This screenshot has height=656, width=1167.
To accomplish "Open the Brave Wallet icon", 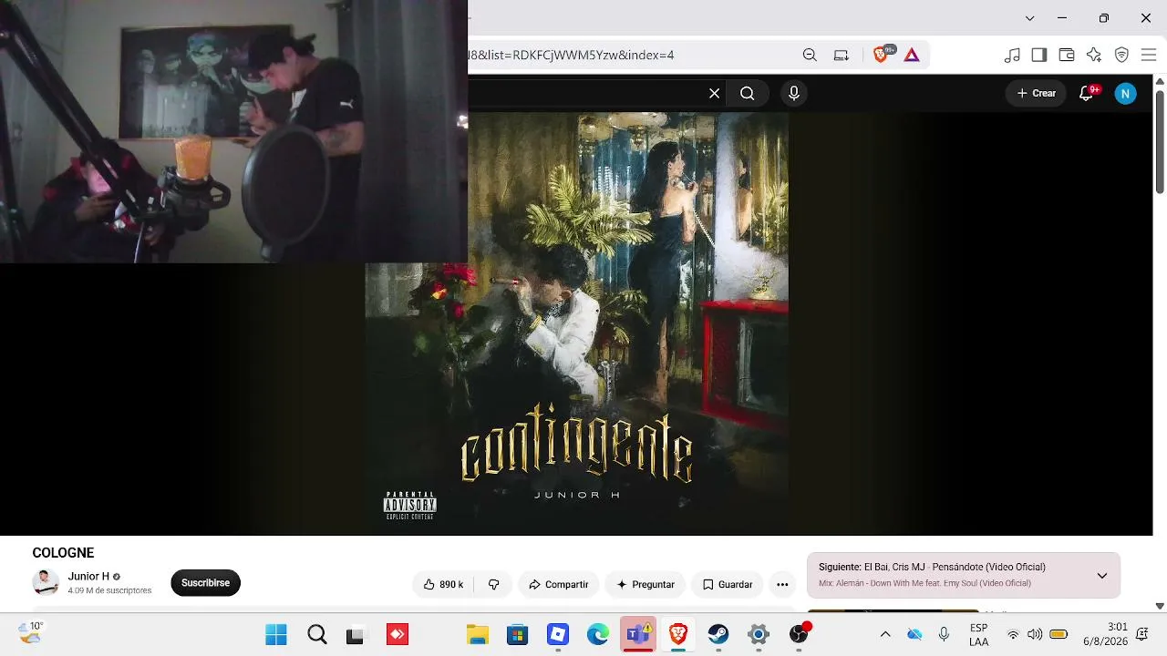I will pyautogui.click(x=1067, y=55).
